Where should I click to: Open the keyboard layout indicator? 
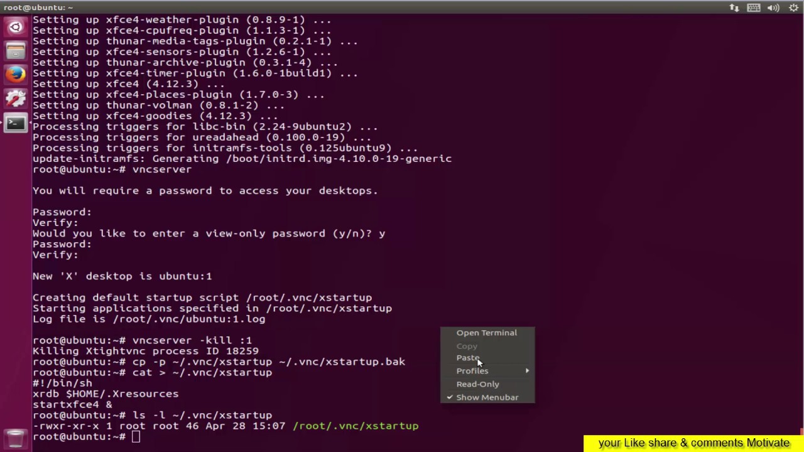click(754, 8)
